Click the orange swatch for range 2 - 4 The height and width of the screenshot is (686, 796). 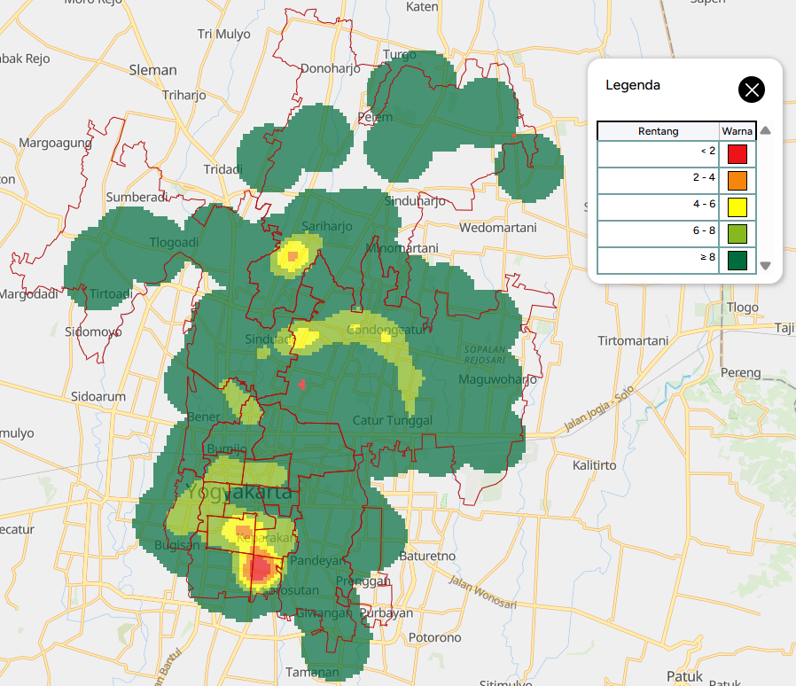pos(737,180)
